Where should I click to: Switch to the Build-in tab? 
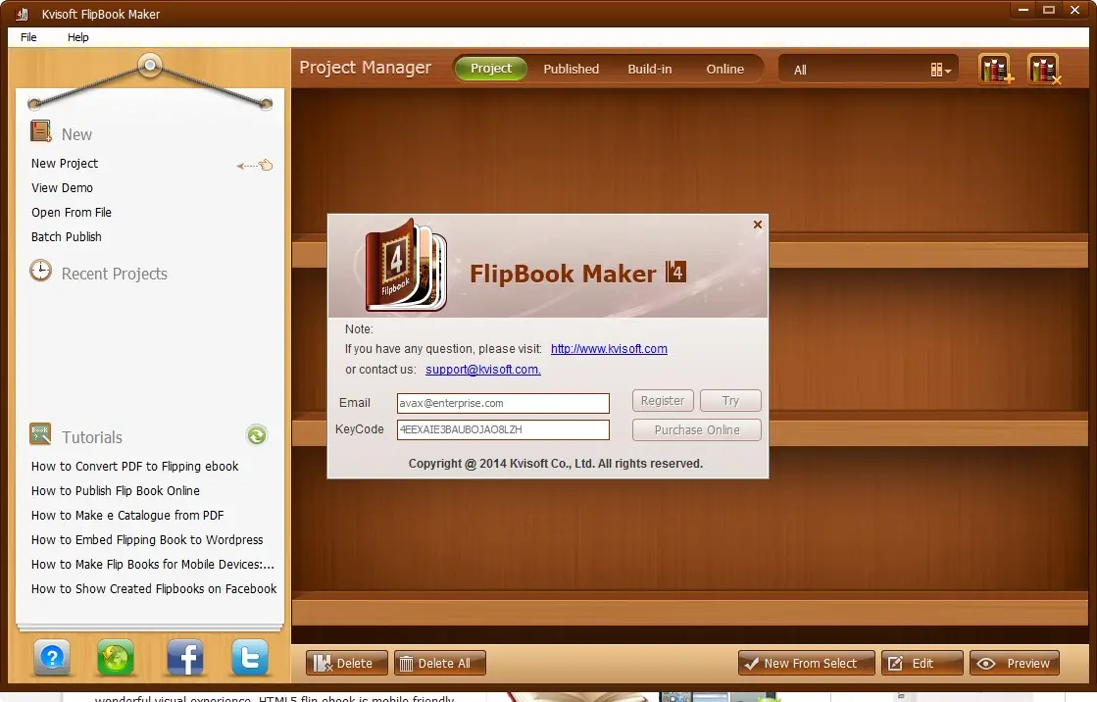pos(649,69)
